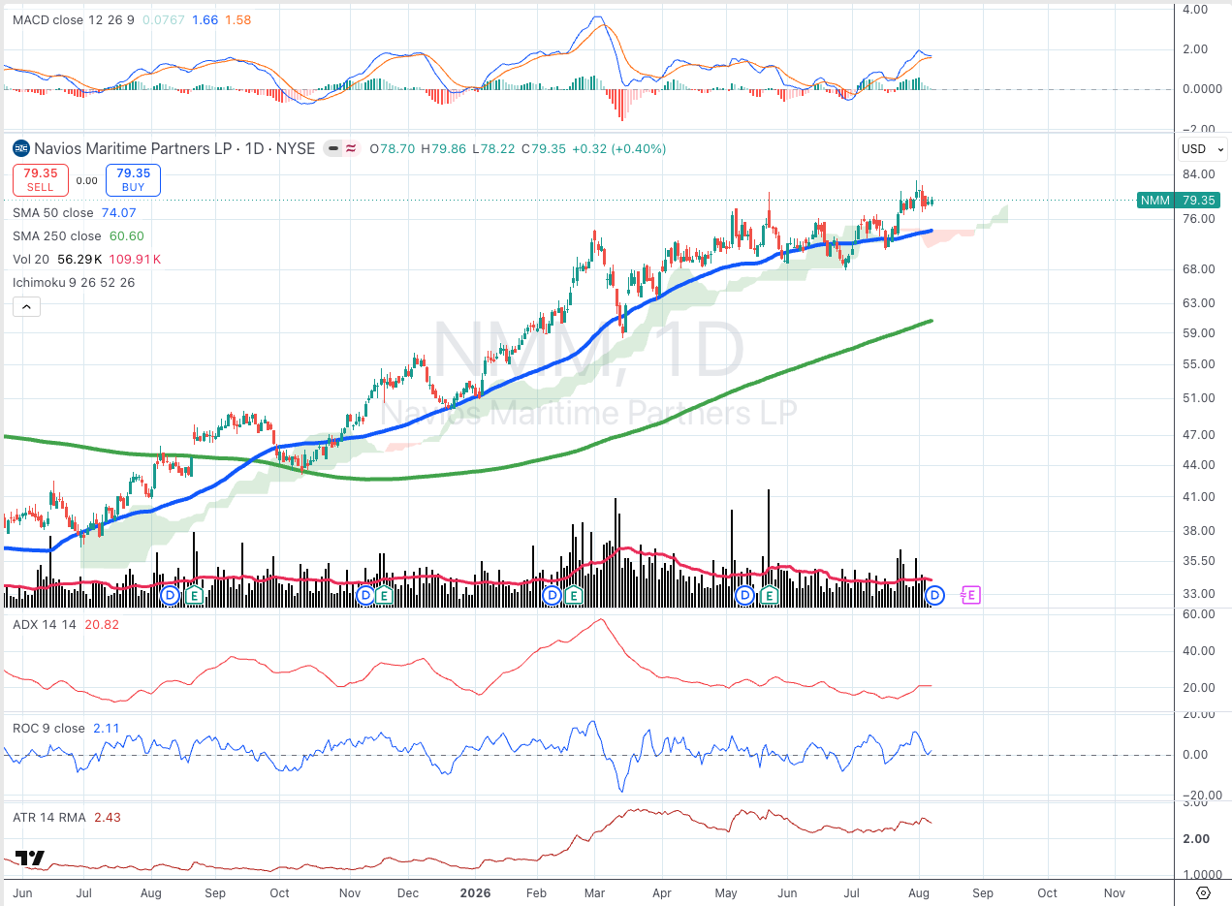
Task: Select the SMA 250 close legend
Action: coord(57,235)
